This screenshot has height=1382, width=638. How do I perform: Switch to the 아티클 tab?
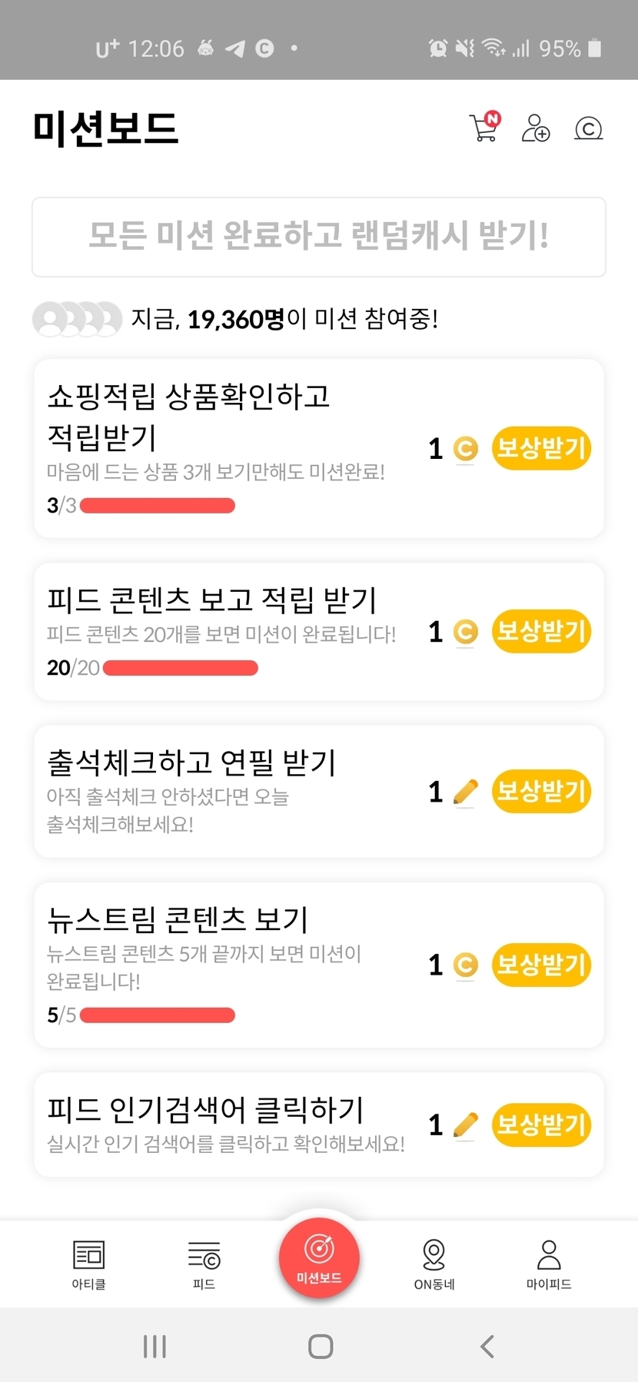(88, 1264)
